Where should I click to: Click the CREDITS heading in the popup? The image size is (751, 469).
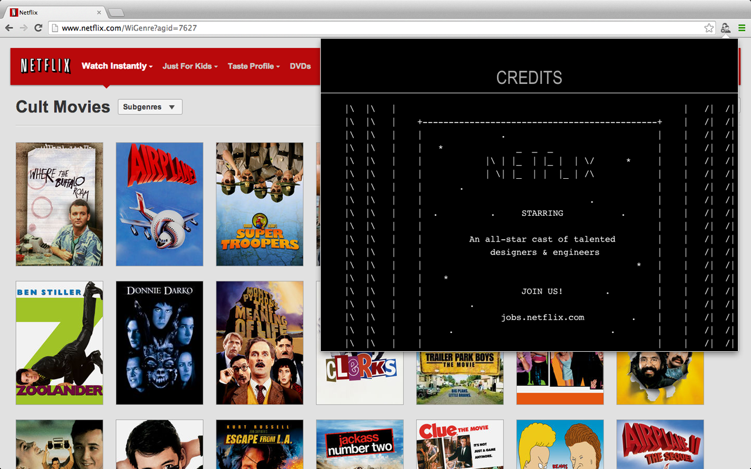click(x=529, y=77)
